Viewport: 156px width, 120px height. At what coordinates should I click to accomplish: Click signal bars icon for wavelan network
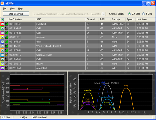6,37
